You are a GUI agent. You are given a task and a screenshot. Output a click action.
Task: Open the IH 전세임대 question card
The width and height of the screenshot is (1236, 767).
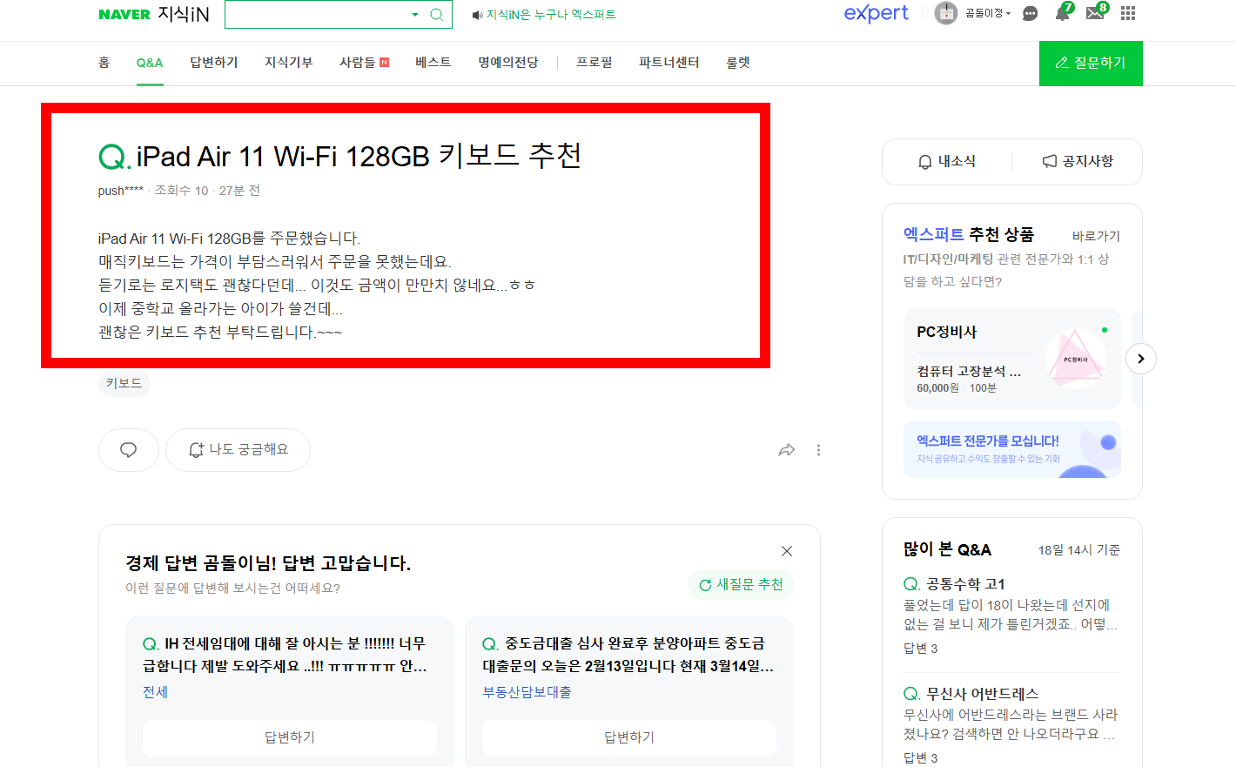tap(285, 655)
